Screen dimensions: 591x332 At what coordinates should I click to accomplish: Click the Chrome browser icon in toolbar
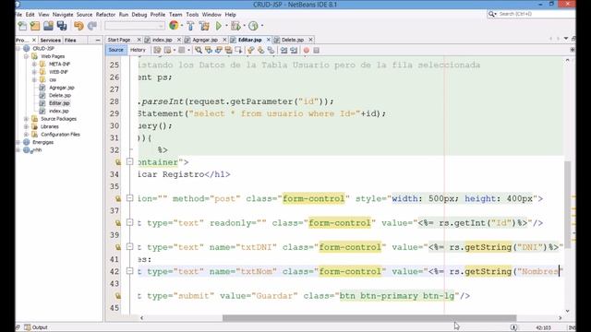[x=174, y=26]
